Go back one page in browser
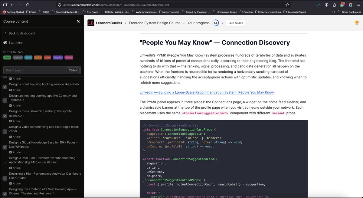 [x=13, y=5]
